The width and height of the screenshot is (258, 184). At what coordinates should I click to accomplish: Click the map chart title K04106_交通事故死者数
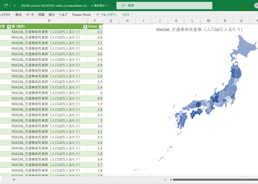pyautogui.click(x=199, y=30)
